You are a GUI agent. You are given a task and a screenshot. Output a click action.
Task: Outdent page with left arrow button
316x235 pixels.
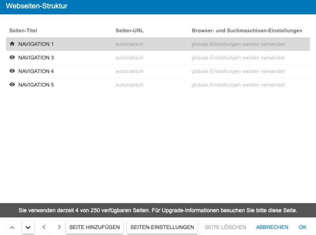tap(44, 227)
